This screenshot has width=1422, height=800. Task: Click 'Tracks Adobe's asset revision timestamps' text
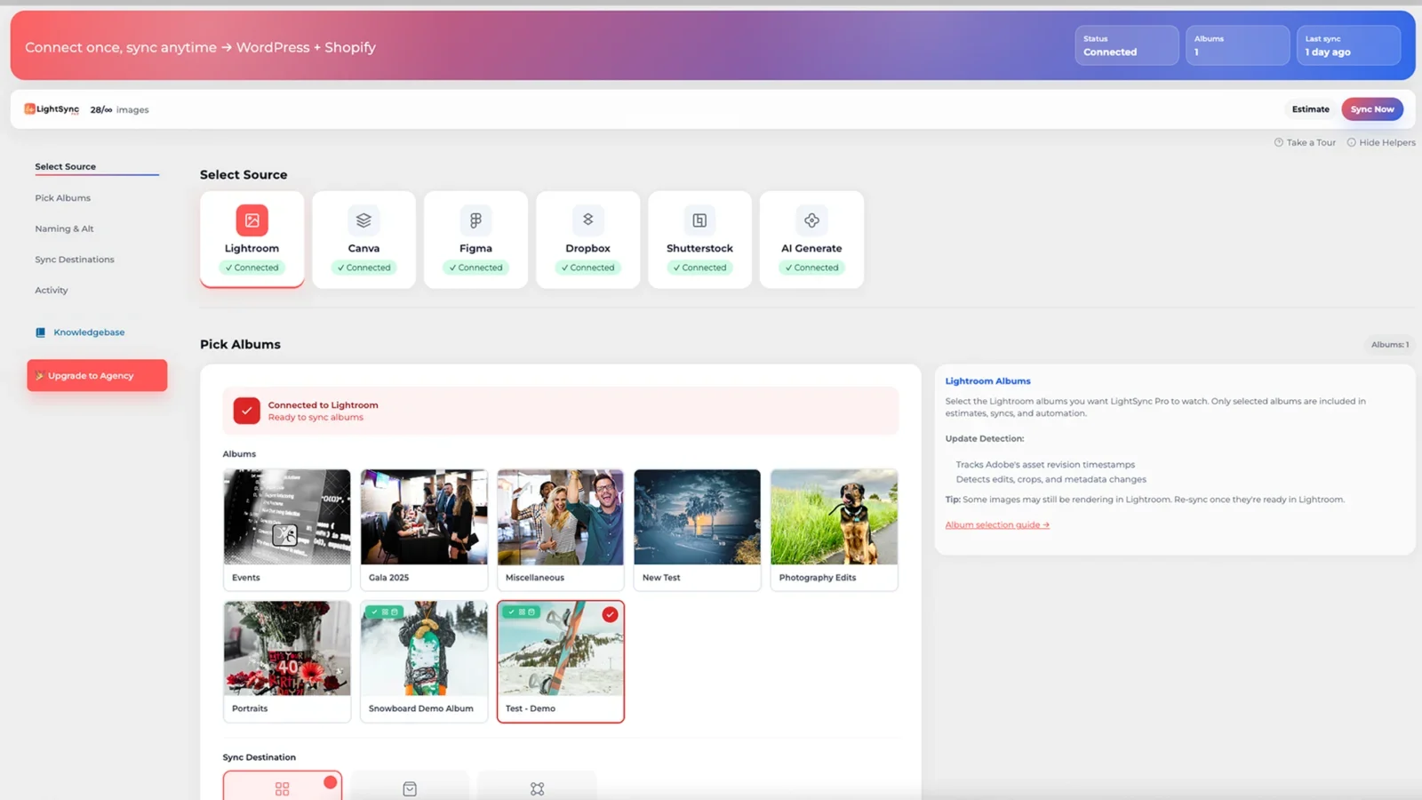coord(1045,464)
